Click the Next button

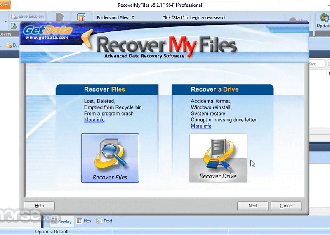tap(253, 206)
